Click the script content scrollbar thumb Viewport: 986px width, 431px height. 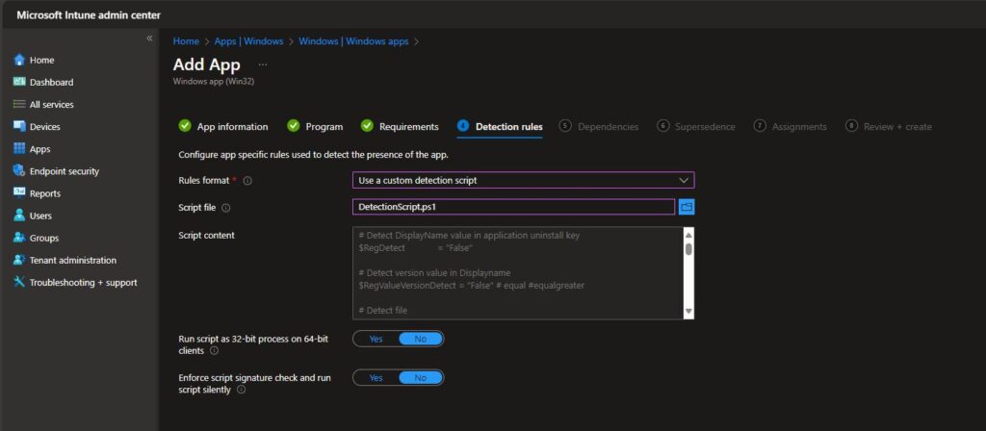tap(688, 249)
